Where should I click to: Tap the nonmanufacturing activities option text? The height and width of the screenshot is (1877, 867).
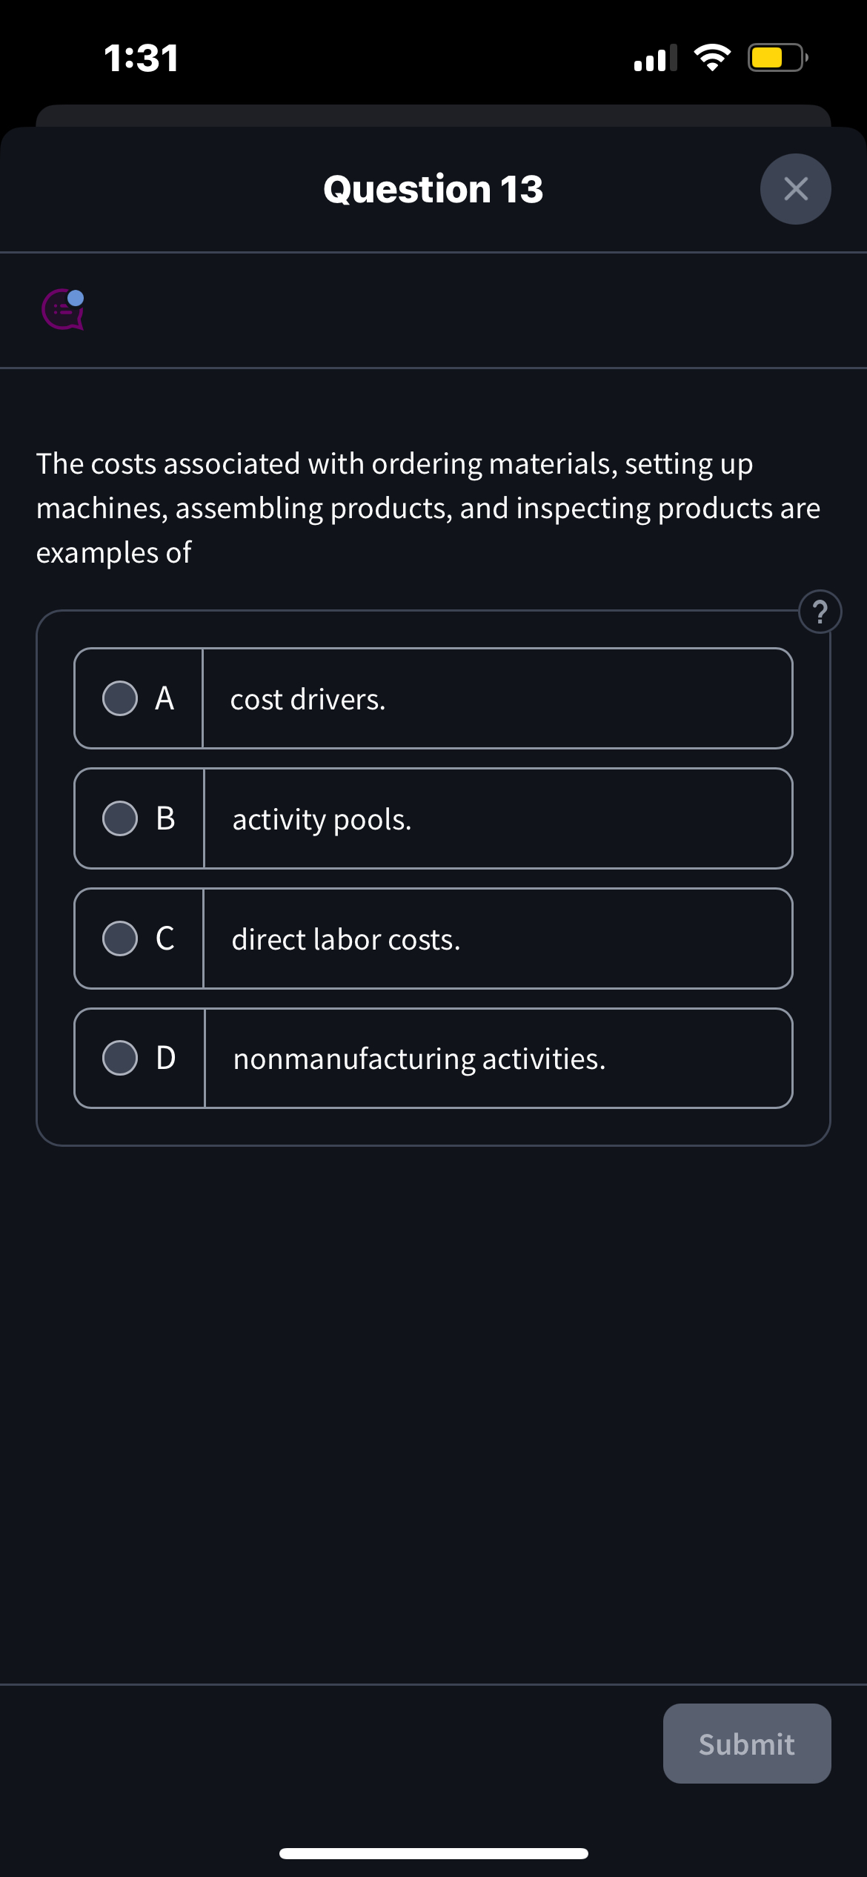click(419, 1059)
